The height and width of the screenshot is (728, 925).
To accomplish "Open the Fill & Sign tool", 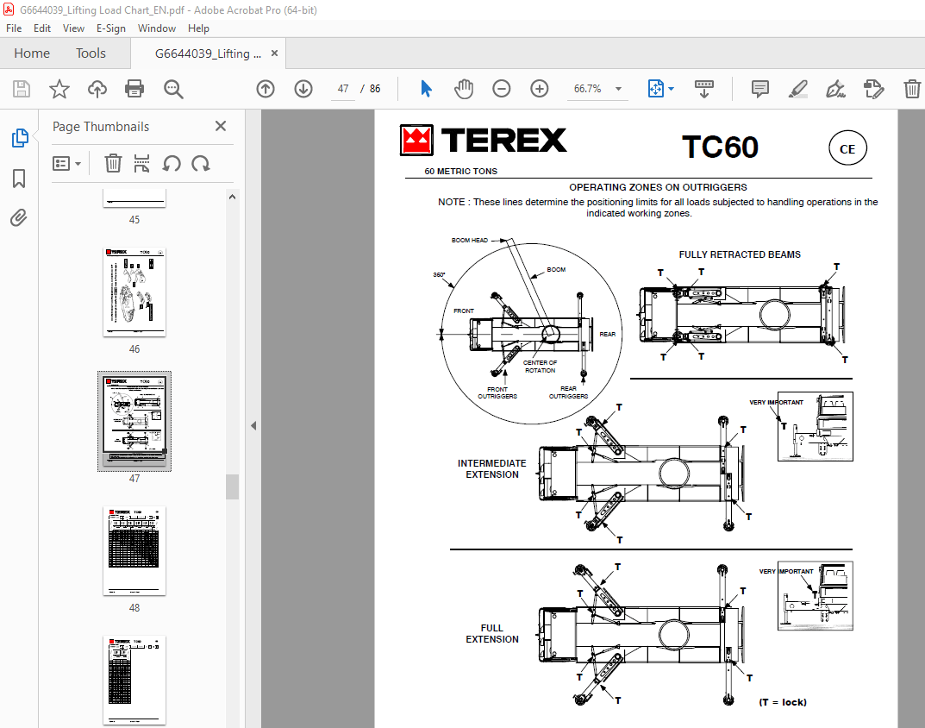I will point(834,89).
